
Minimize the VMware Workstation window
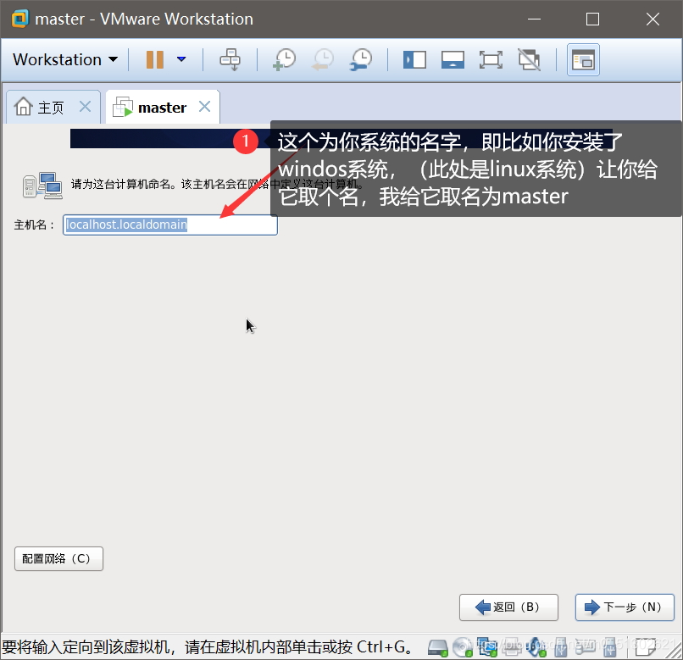point(535,19)
